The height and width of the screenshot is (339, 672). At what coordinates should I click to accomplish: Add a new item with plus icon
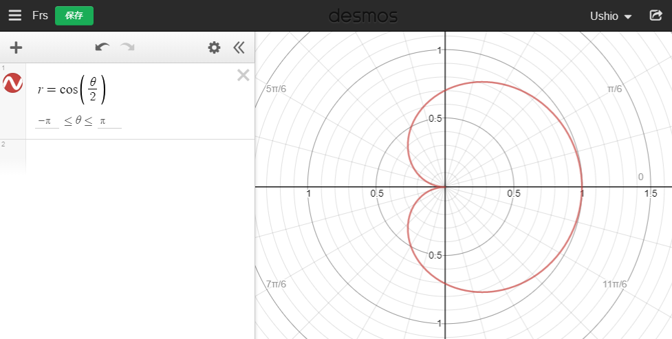point(16,47)
